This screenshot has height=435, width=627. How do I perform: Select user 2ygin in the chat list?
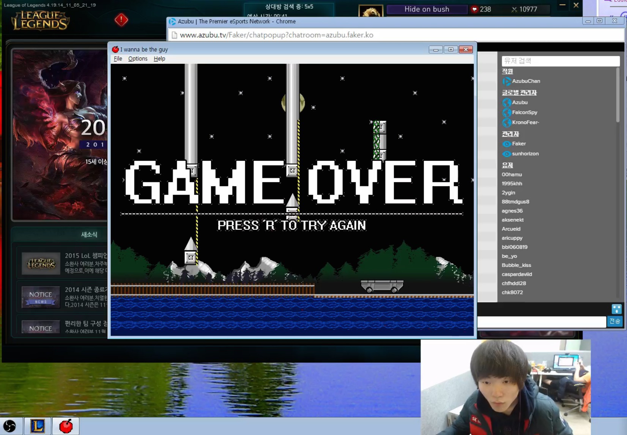509,193
